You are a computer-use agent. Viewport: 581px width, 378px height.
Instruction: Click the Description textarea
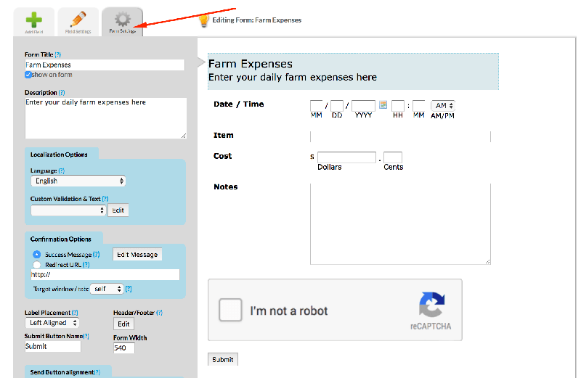pos(105,118)
